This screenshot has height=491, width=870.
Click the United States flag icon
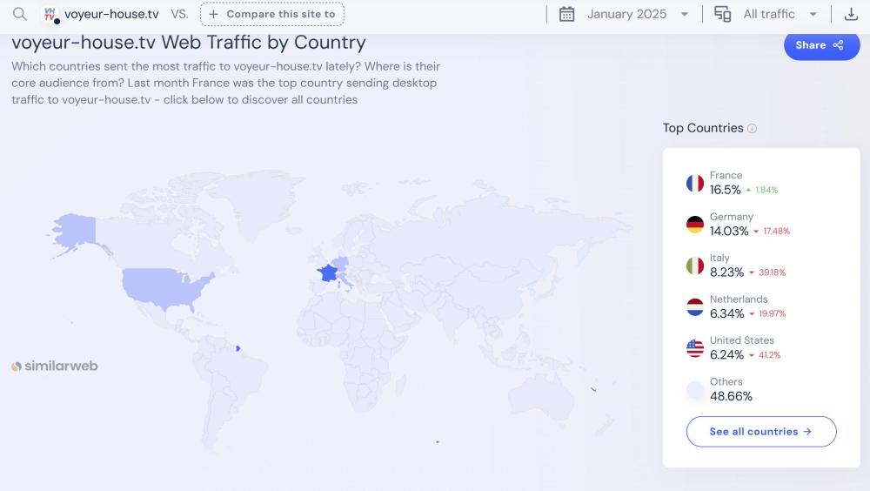point(694,348)
